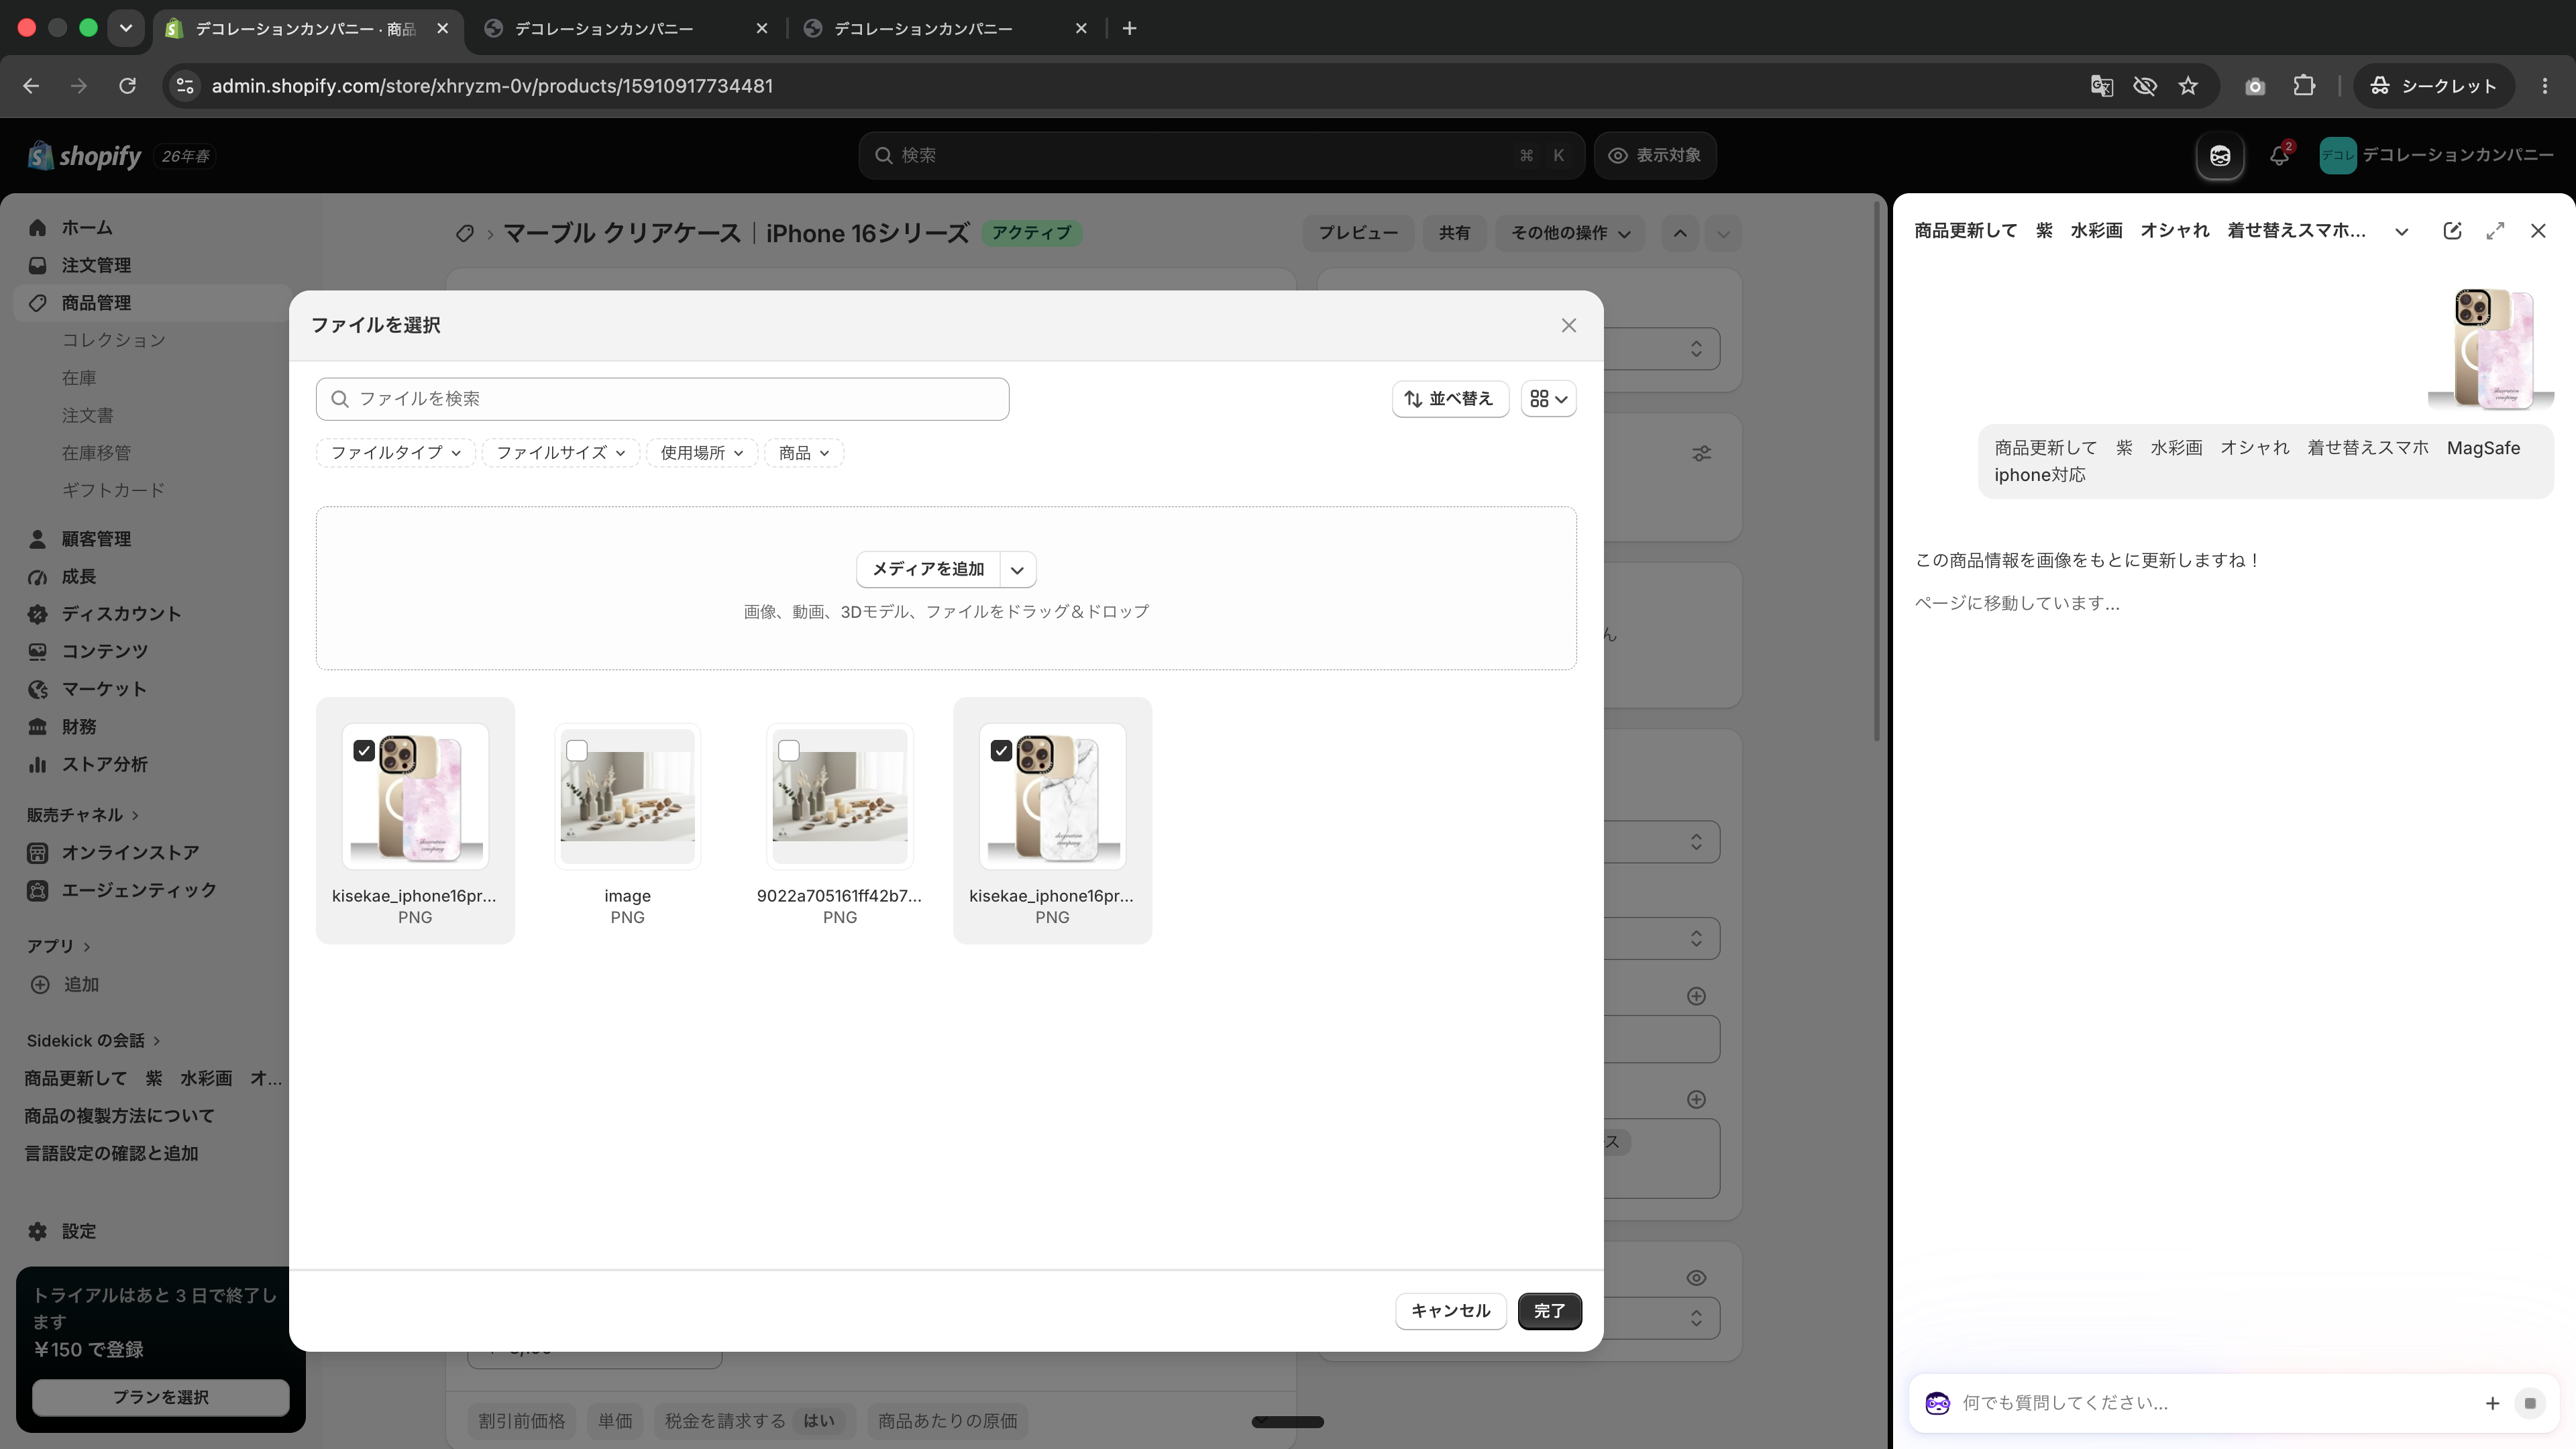
Task: Open the File size filter dropdown
Action: coord(560,453)
